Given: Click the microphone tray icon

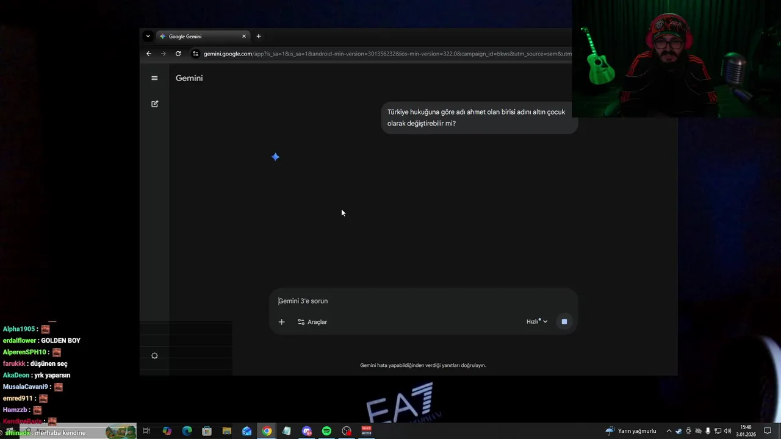Looking at the screenshot, I should coord(708,431).
